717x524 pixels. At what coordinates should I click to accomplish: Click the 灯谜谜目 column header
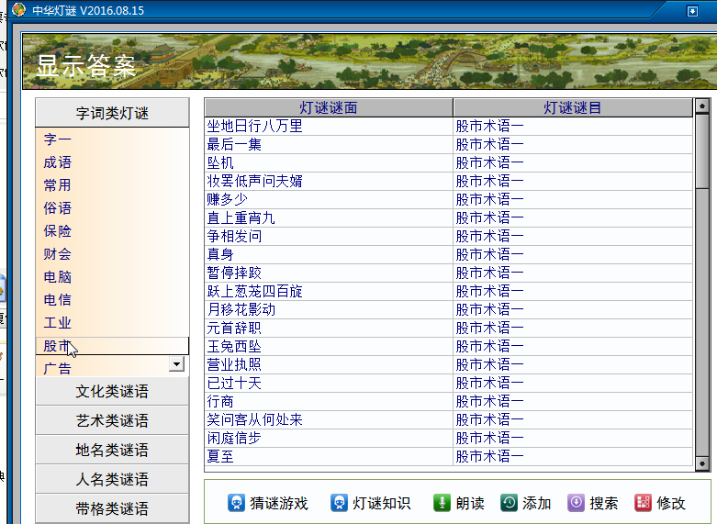click(573, 108)
